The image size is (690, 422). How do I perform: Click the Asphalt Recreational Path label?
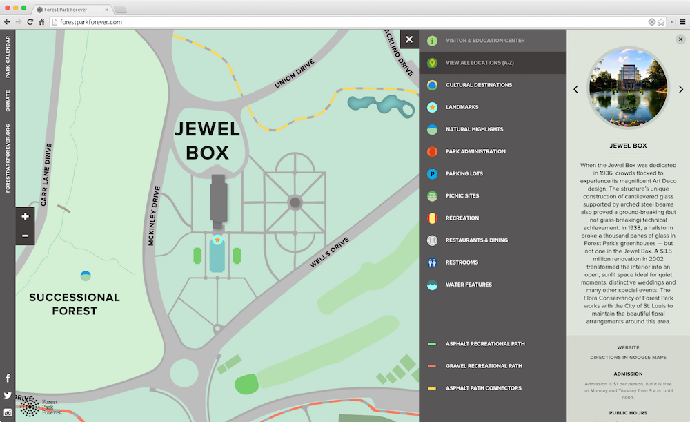[485, 344]
